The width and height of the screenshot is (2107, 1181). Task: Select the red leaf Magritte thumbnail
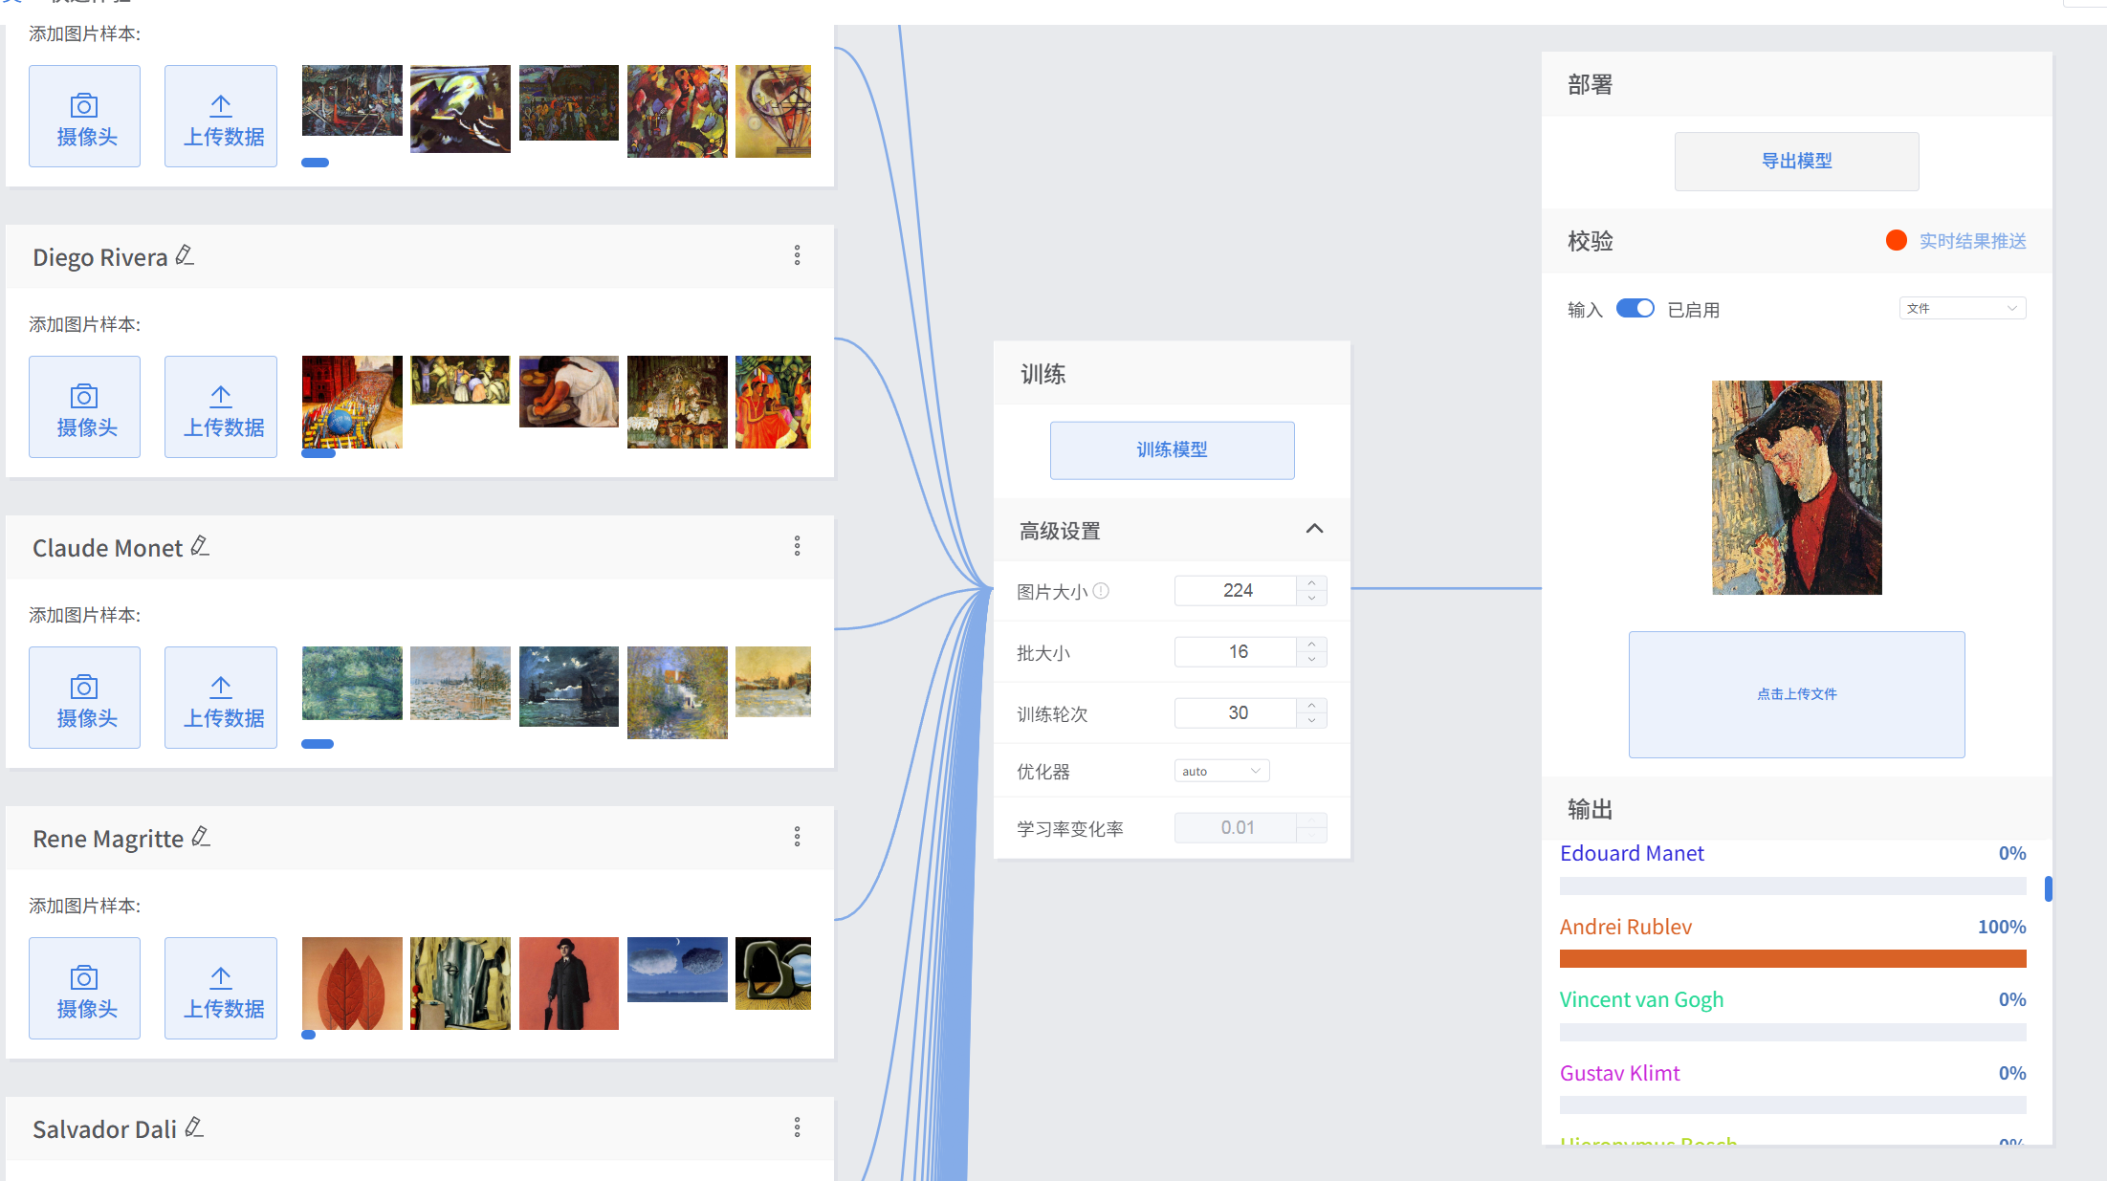click(352, 983)
